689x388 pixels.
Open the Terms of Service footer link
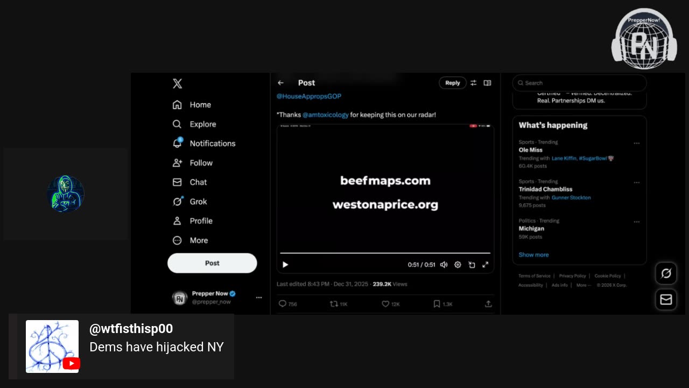[535, 276]
